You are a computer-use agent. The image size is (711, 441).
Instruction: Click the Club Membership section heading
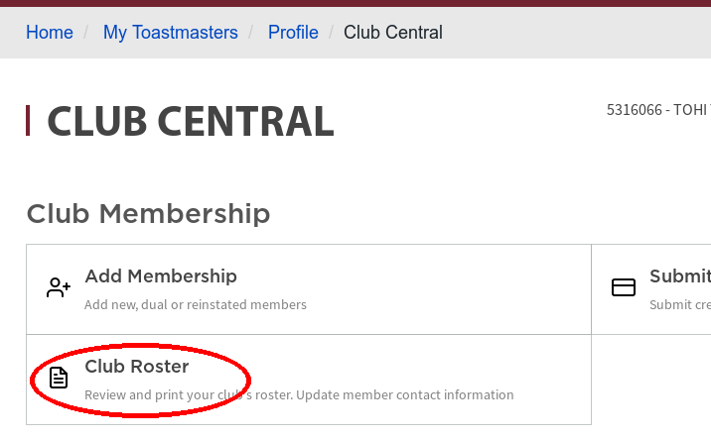pos(148,213)
